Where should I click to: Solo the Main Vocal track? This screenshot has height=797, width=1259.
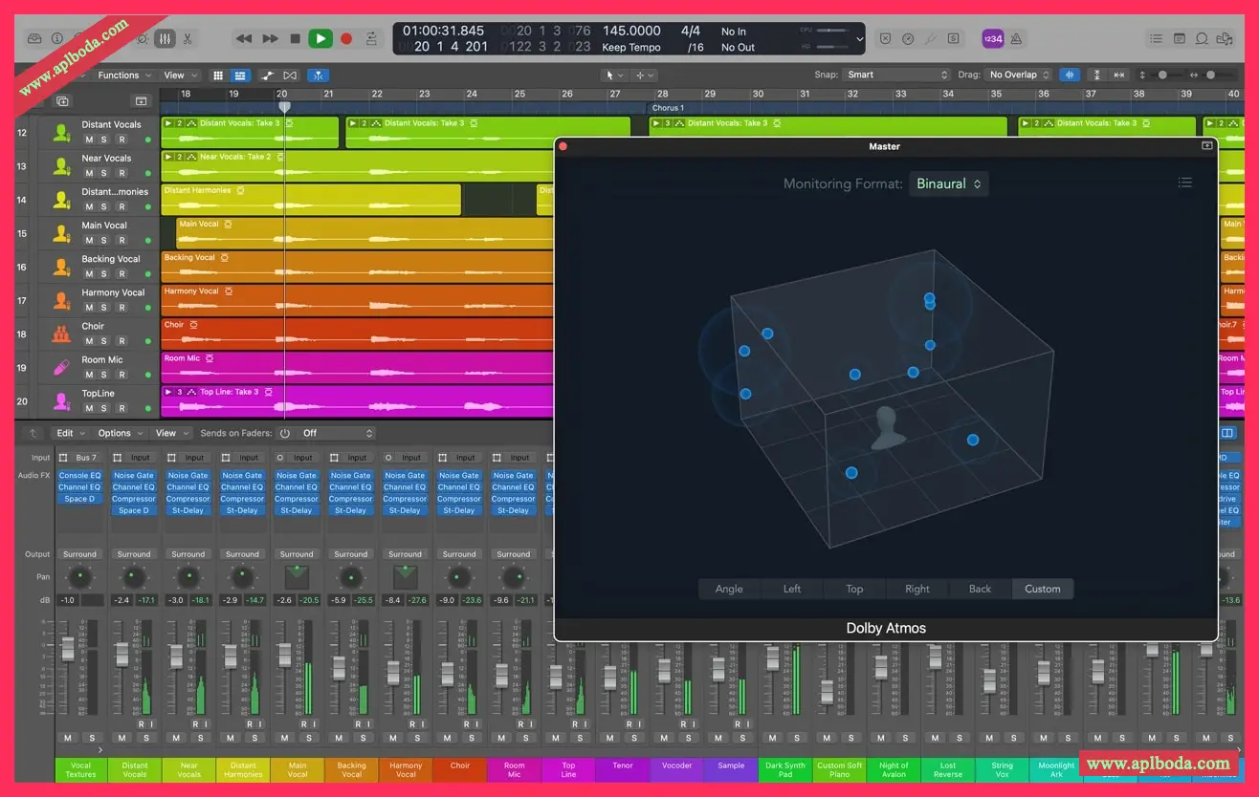105,241
